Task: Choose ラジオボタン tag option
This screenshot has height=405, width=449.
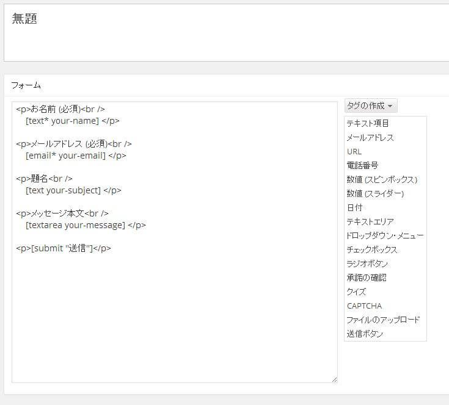Action: tap(367, 263)
